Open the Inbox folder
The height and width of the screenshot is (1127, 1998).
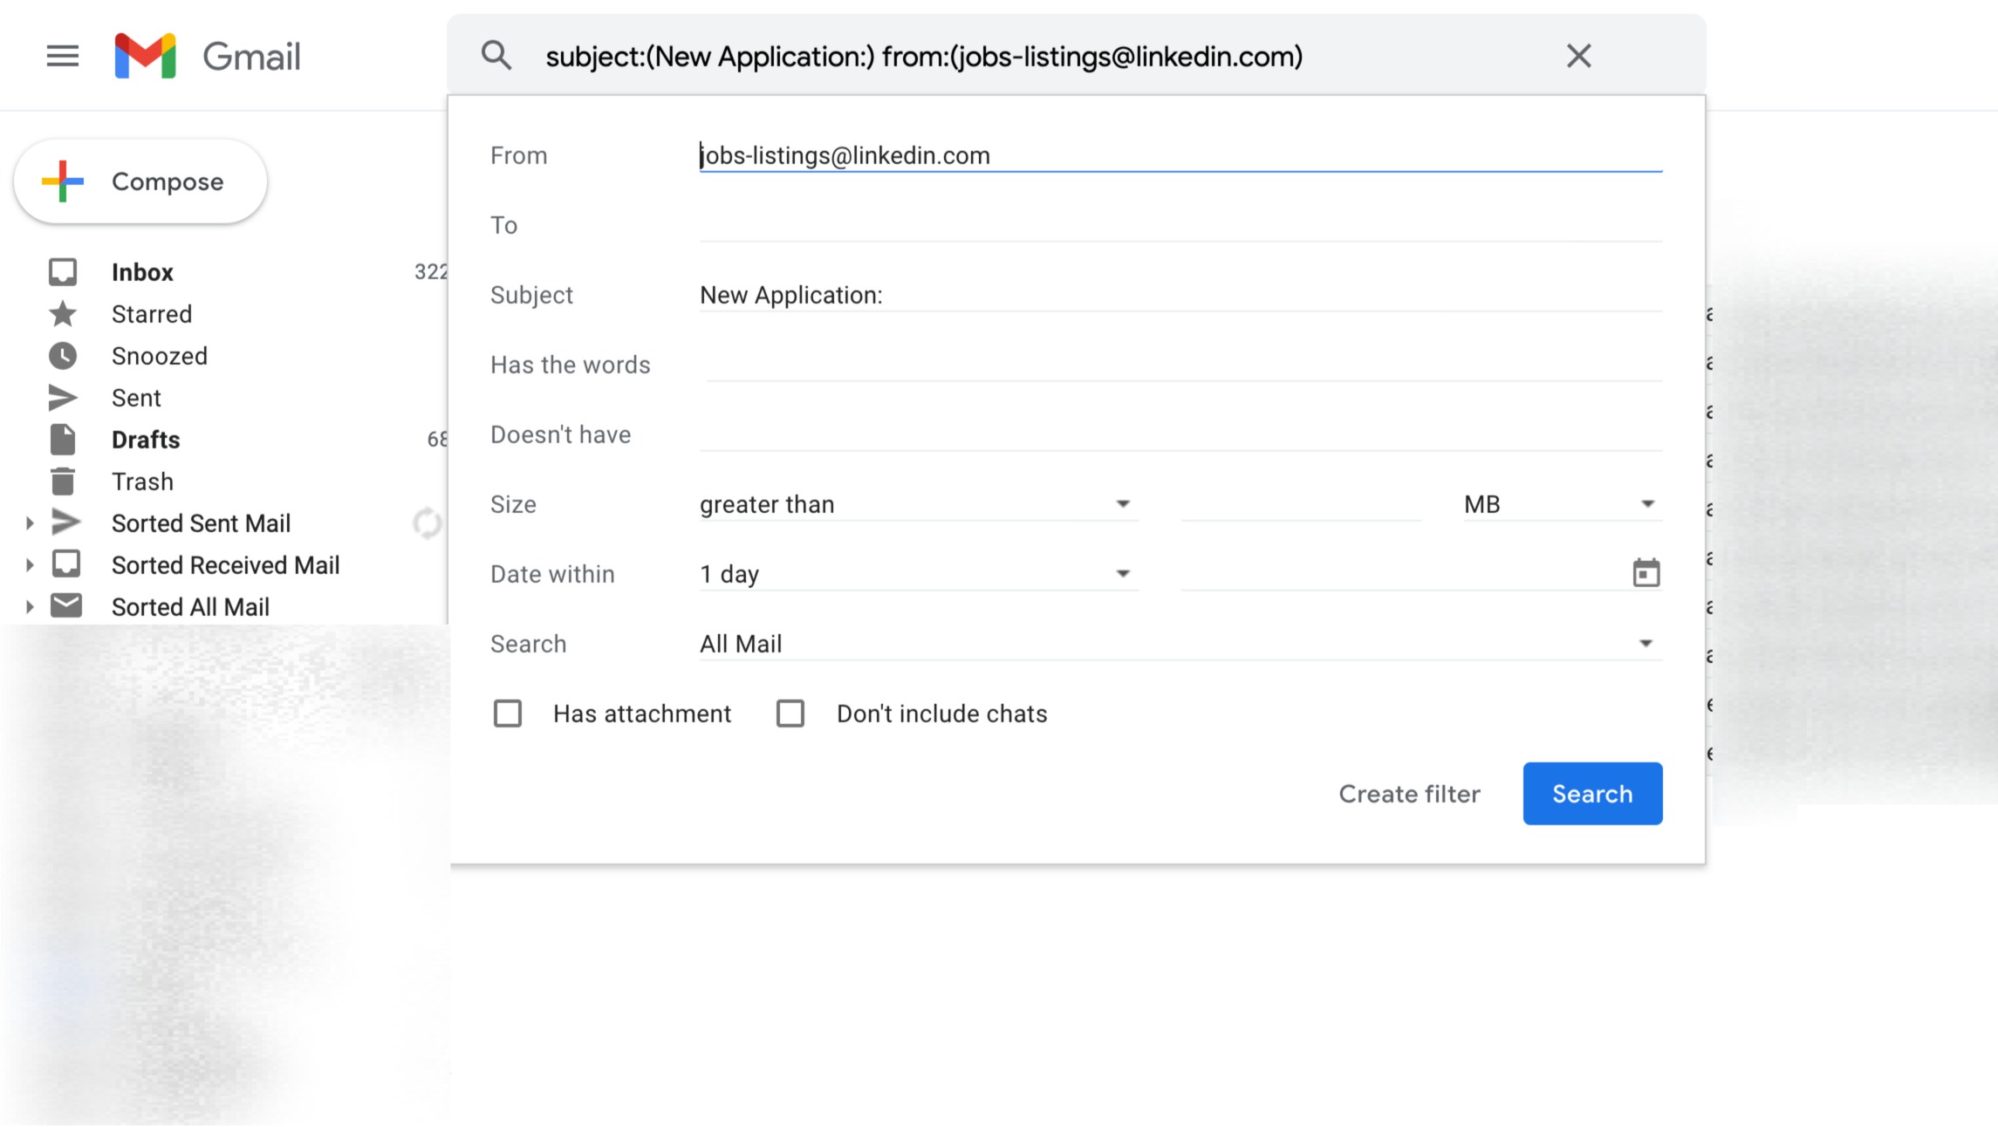click(x=142, y=272)
